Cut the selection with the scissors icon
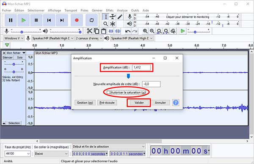The height and width of the screenshot is (164, 254). pyautogui.click(x=89, y=31)
